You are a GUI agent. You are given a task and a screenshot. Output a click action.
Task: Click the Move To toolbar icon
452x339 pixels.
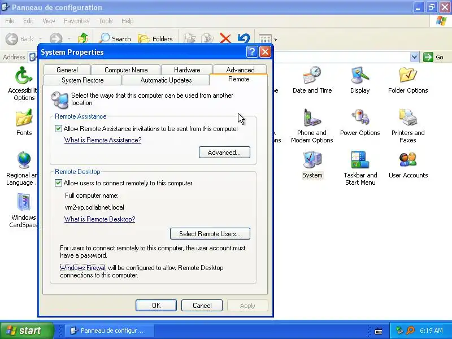[x=189, y=38]
